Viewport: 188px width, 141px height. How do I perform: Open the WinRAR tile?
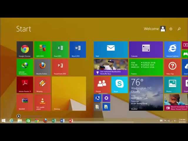(25, 103)
